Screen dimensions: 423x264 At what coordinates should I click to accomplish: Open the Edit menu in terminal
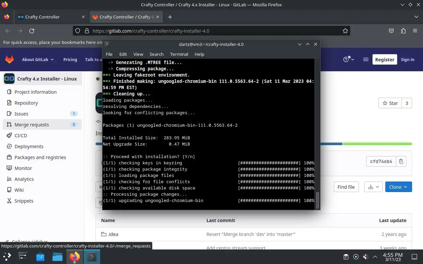click(x=123, y=54)
